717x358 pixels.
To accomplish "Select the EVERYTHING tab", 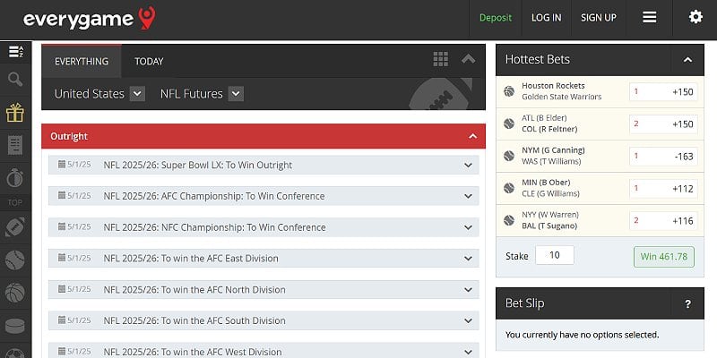I will tap(82, 62).
